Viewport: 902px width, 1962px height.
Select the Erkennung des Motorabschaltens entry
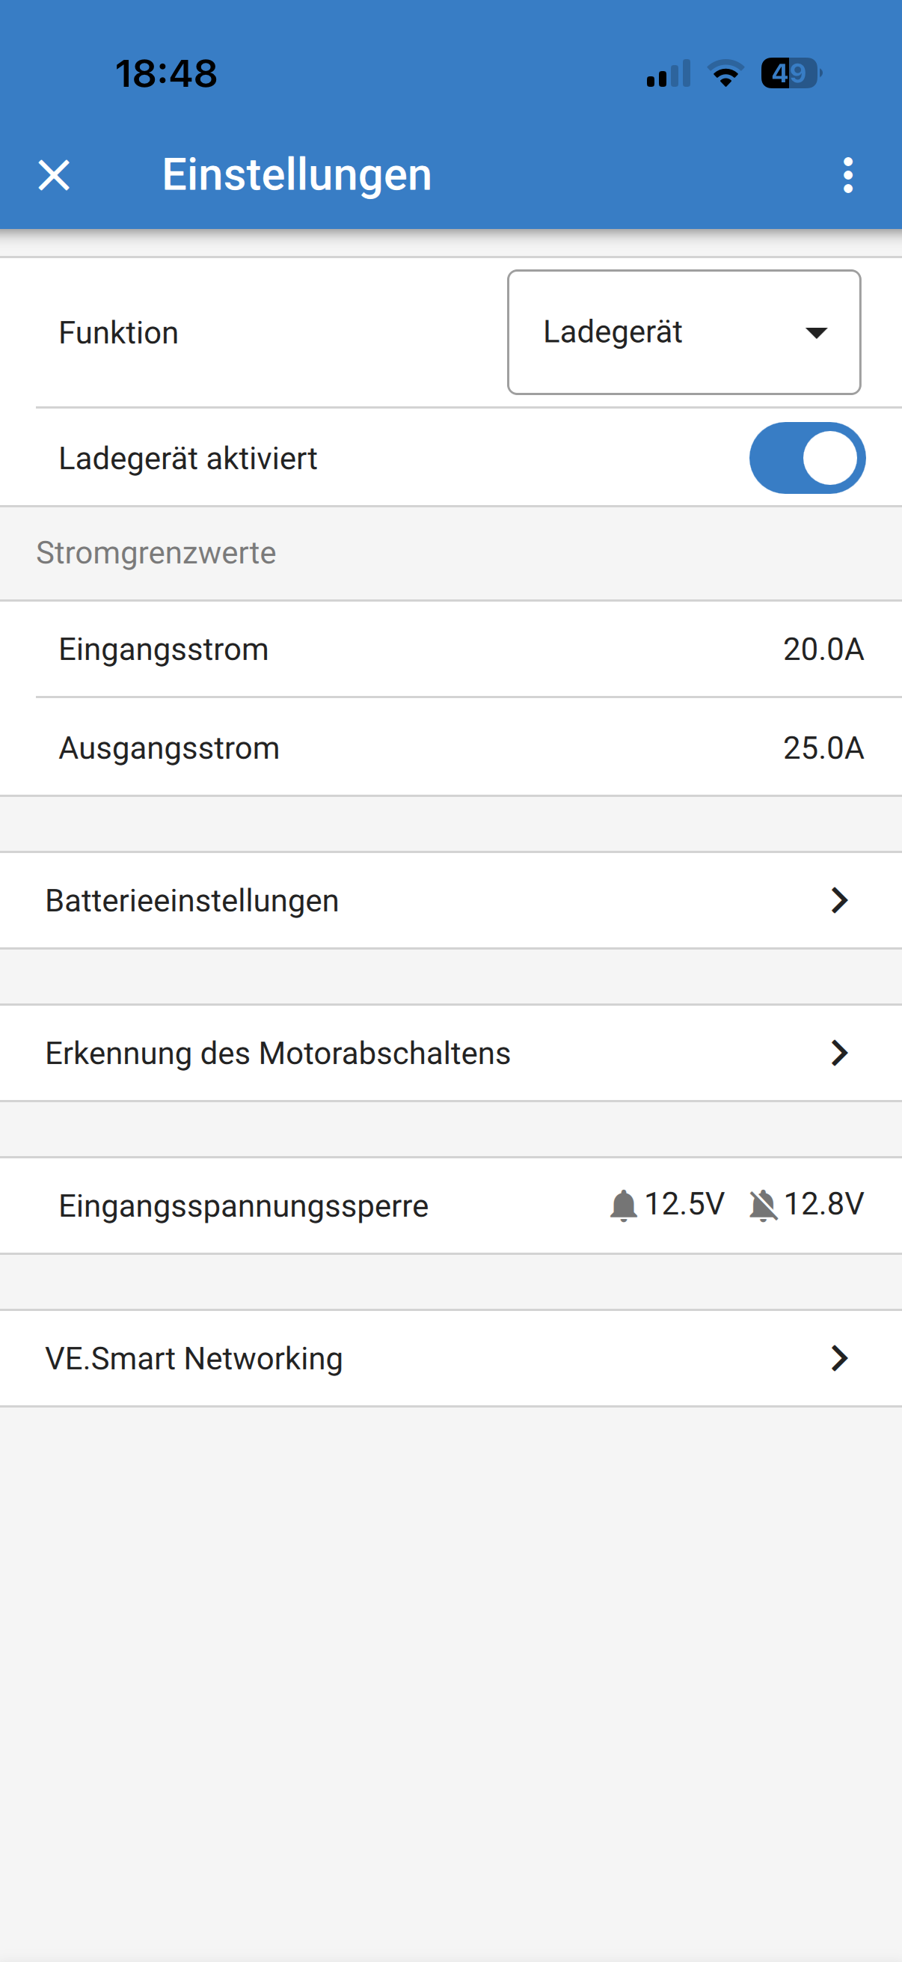pos(277,1053)
